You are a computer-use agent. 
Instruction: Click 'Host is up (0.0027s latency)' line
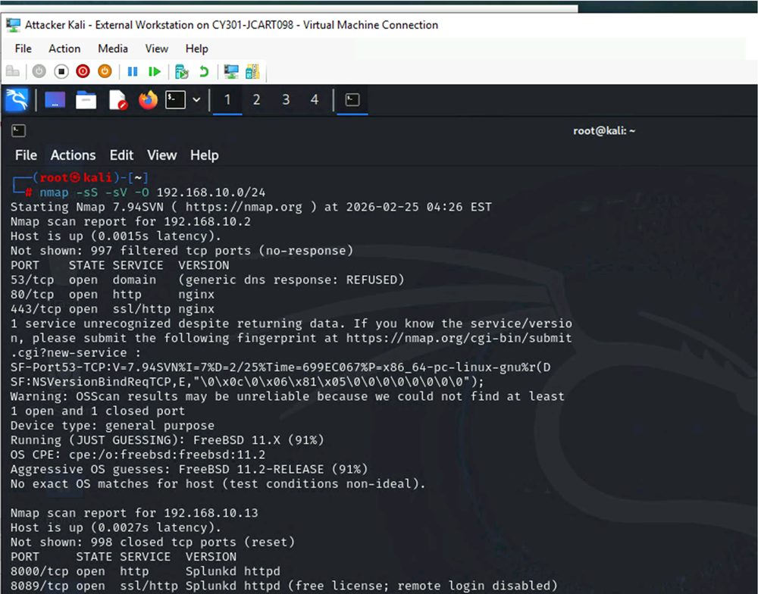click(x=116, y=527)
